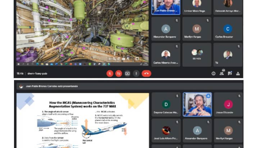Open the three-dot more options menu
Viewport: 259px width, 148px height.
(x=136, y=73)
